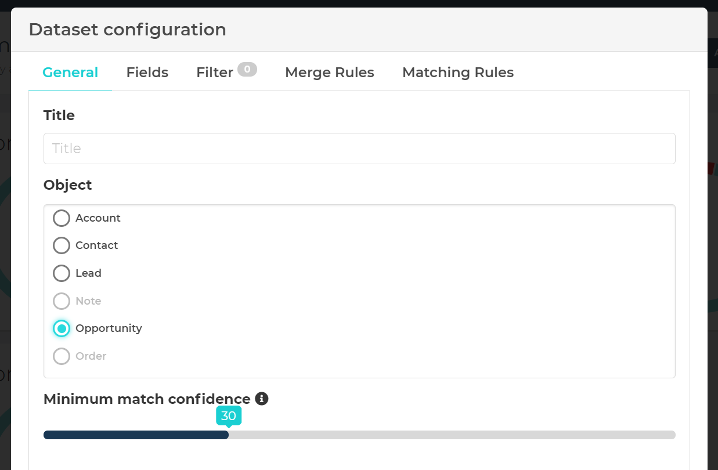This screenshot has height=470, width=718.
Task: Click the Filter count badge showing 0
Action: [247, 70]
